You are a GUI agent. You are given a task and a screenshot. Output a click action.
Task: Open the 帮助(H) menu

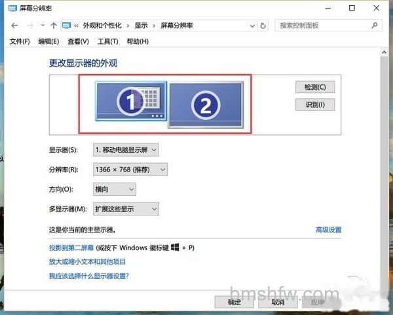click(138, 41)
